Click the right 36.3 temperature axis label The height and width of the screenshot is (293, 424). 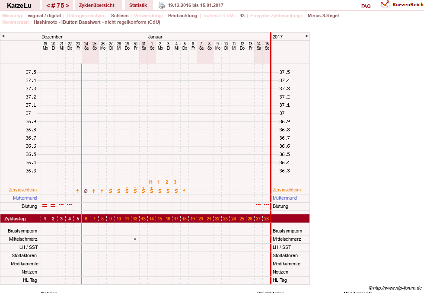click(284, 171)
